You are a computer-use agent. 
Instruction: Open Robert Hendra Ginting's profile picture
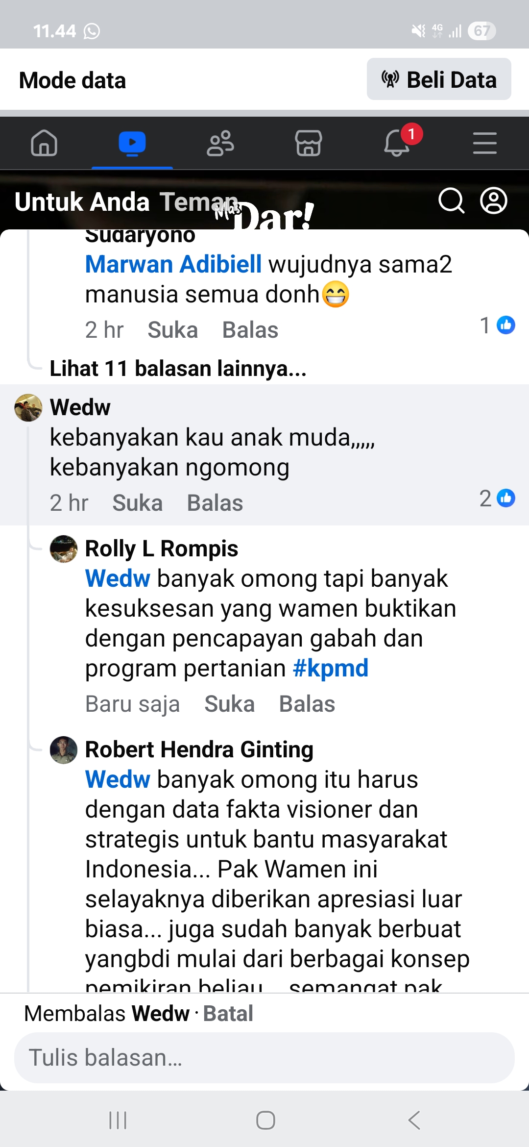pyautogui.click(x=64, y=750)
